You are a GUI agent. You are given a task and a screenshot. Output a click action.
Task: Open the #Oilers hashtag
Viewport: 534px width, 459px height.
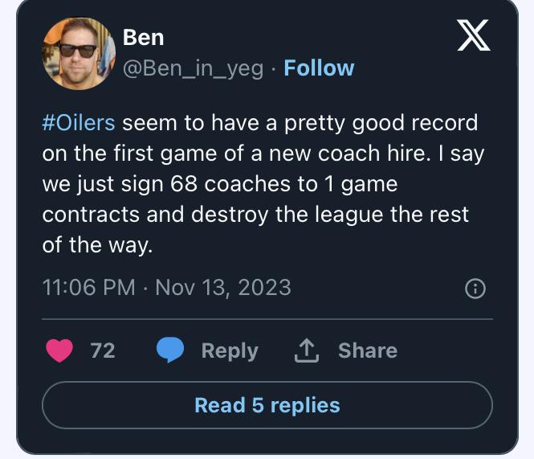click(x=78, y=123)
